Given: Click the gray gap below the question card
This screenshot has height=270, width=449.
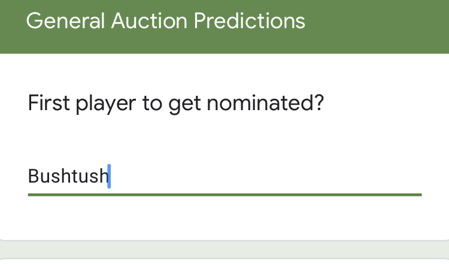Looking at the screenshot, I should click(224, 250).
